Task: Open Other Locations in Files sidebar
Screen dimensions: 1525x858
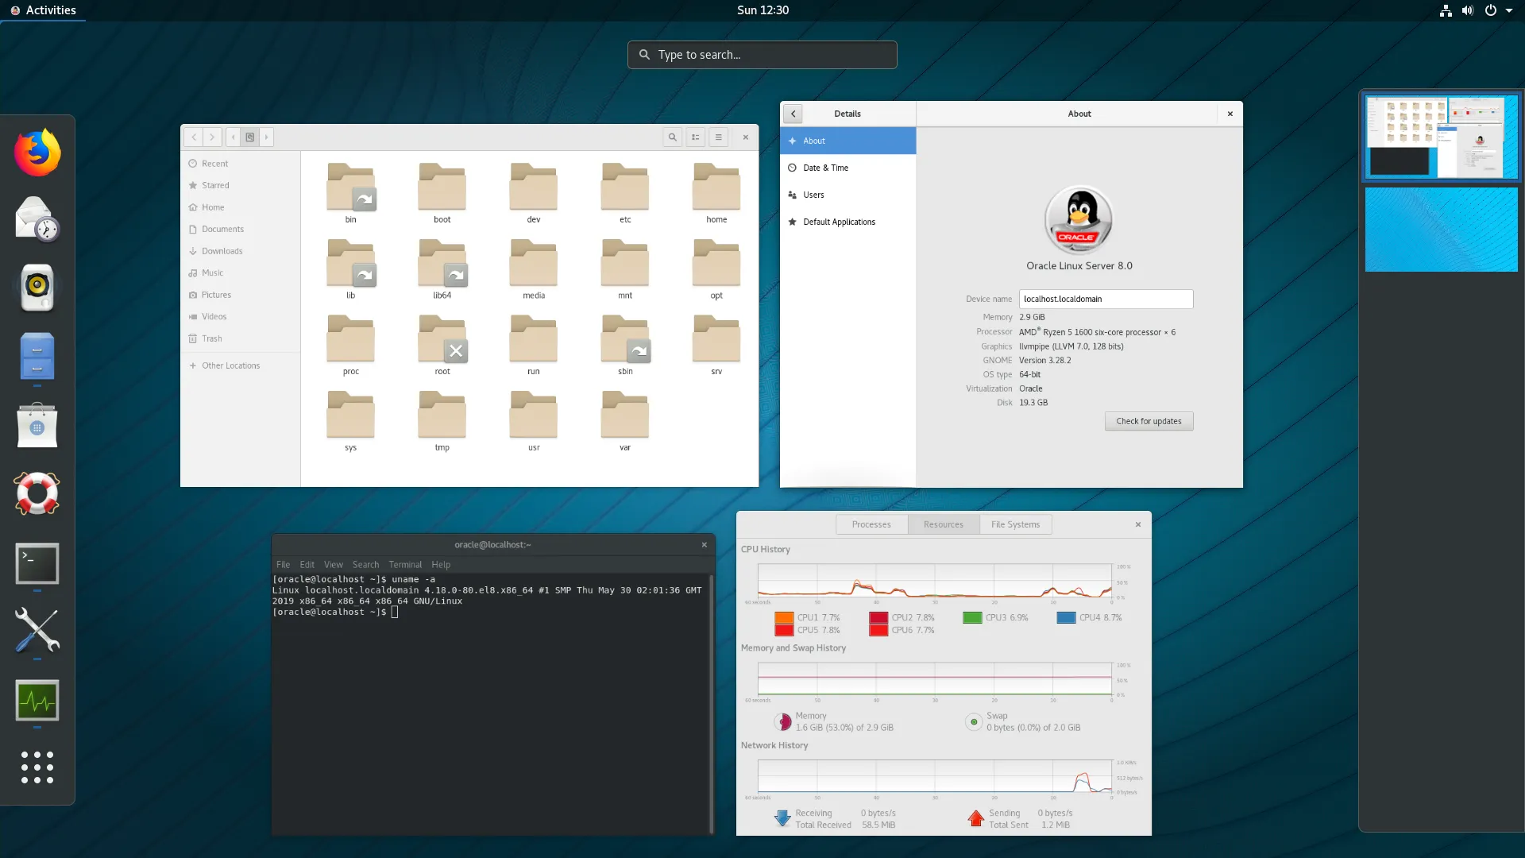Action: pyautogui.click(x=241, y=365)
